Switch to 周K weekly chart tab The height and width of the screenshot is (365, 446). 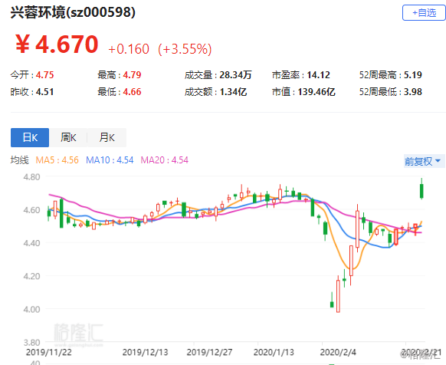click(68, 137)
